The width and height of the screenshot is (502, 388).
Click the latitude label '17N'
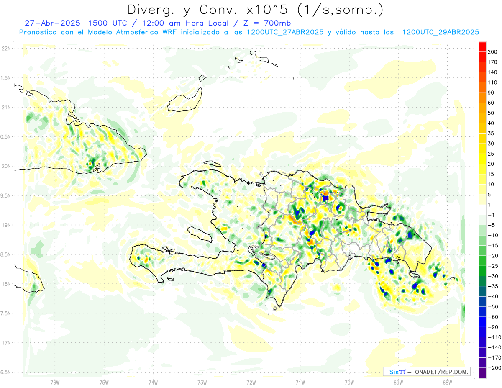click(x=7, y=343)
